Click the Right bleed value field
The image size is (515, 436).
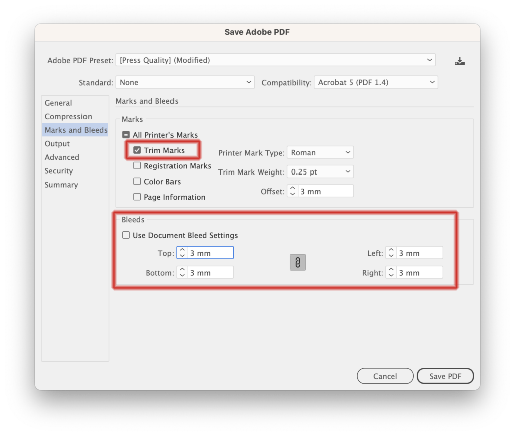pyautogui.click(x=419, y=272)
